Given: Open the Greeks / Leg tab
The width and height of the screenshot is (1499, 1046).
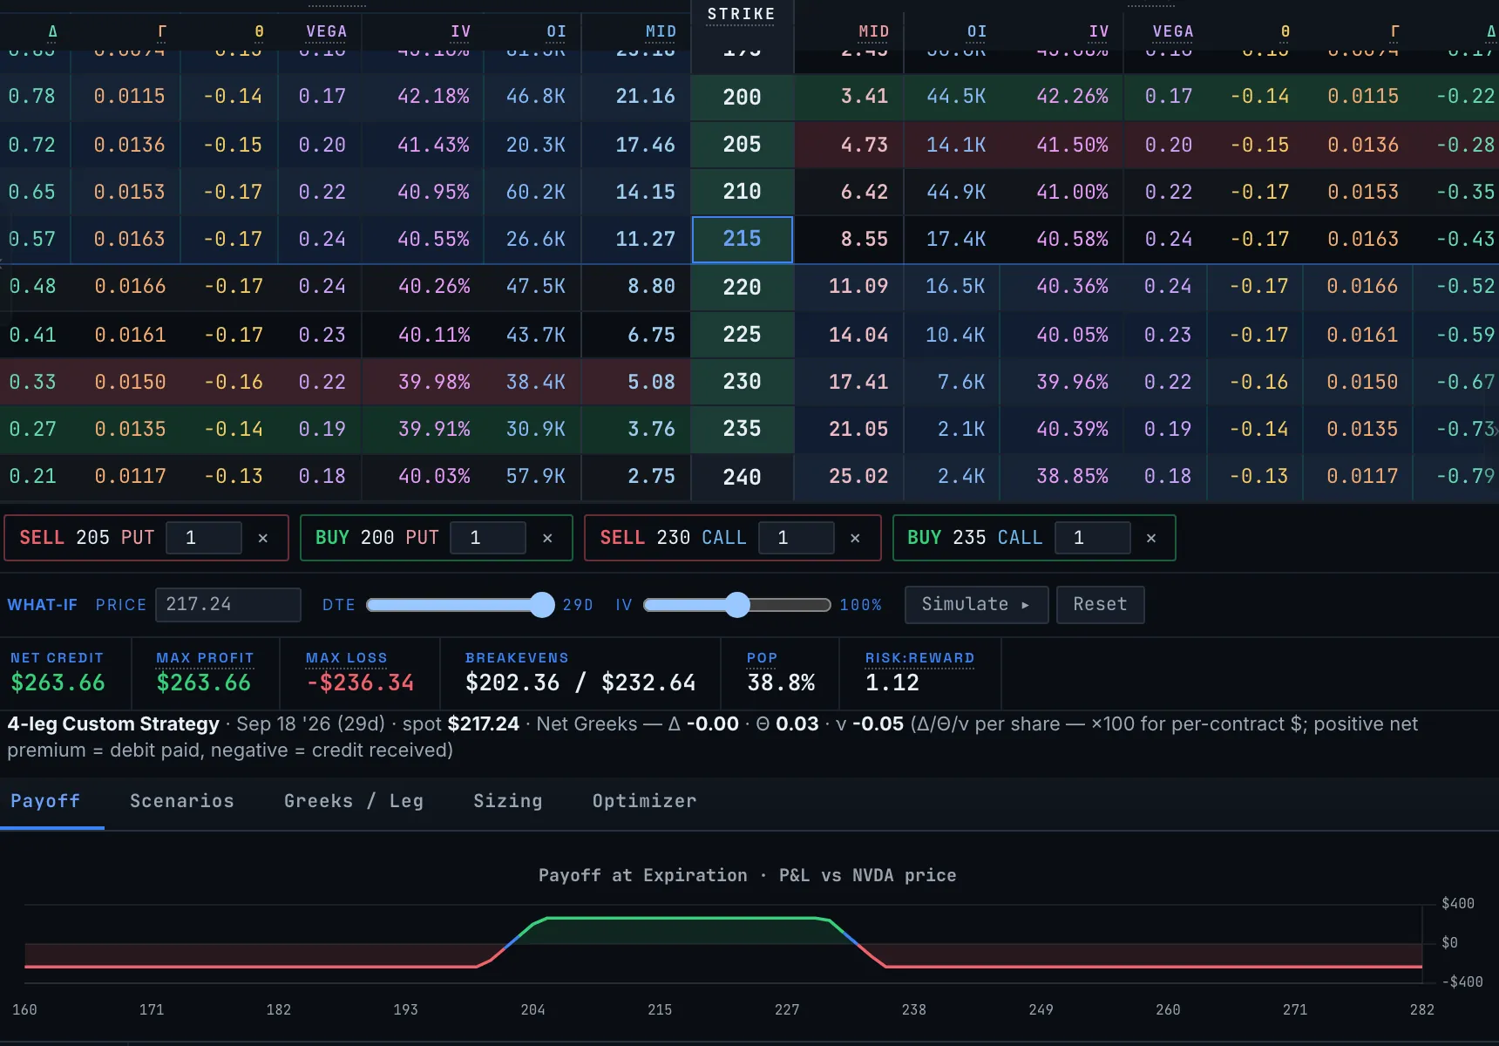Looking at the screenshot, I should coord(354,801).
